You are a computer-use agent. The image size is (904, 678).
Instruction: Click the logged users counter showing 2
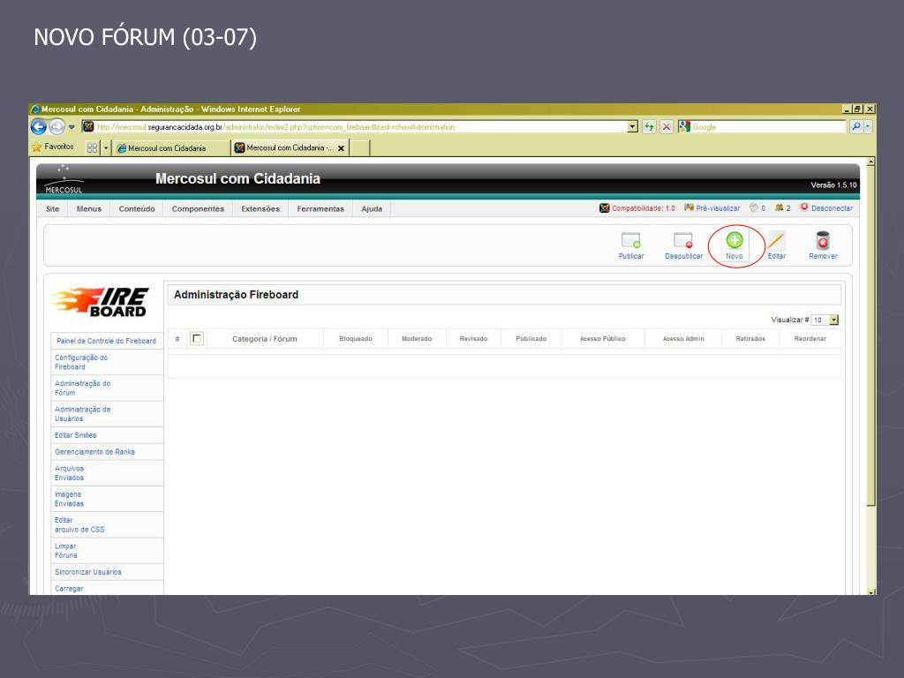point(782,208)
